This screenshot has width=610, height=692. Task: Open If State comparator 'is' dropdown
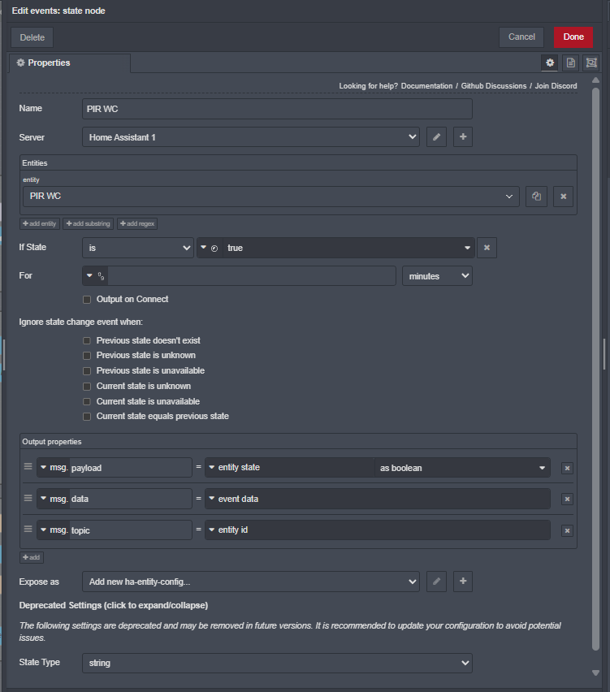pyautogui.click(x=138, y=248)
